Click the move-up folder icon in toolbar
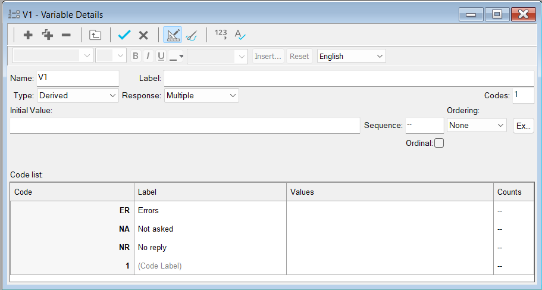 click(95, 35)
